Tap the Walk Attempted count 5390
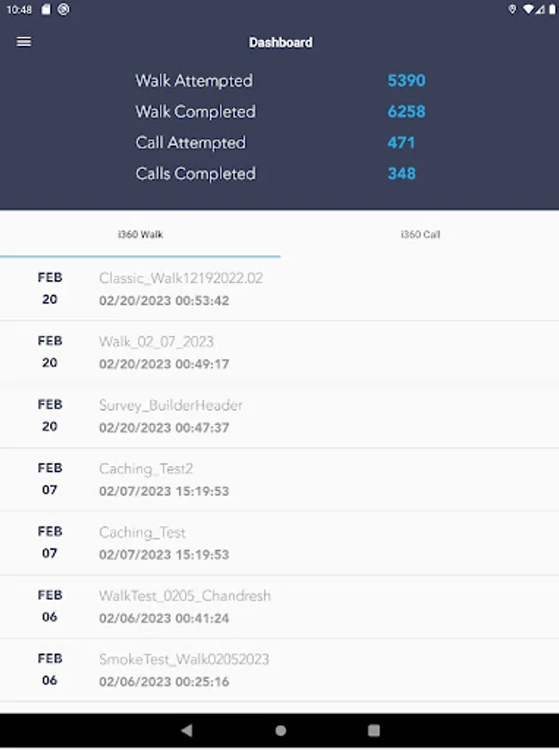Viewport: 559px width, 750px height. point(406,81)
